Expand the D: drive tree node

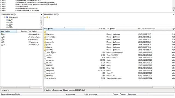[7, 22]
